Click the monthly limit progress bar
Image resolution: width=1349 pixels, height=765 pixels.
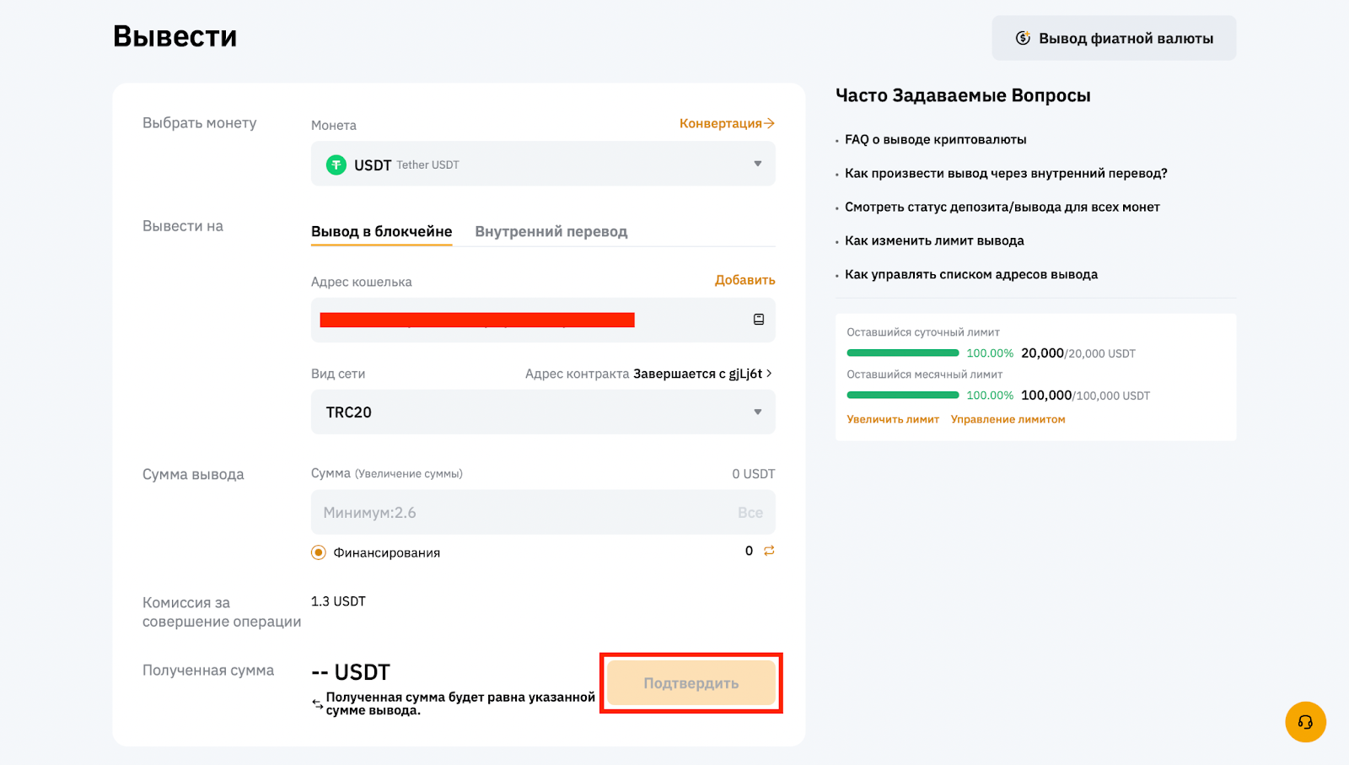(903, 395)
